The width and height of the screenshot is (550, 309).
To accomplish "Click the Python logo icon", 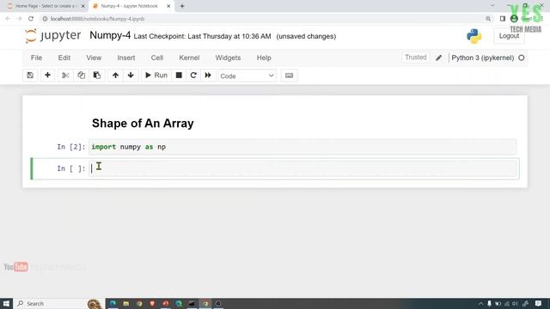I will tap(474, 36).
